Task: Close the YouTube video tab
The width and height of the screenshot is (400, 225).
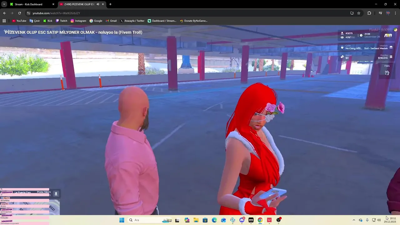Action: point(103,4)
